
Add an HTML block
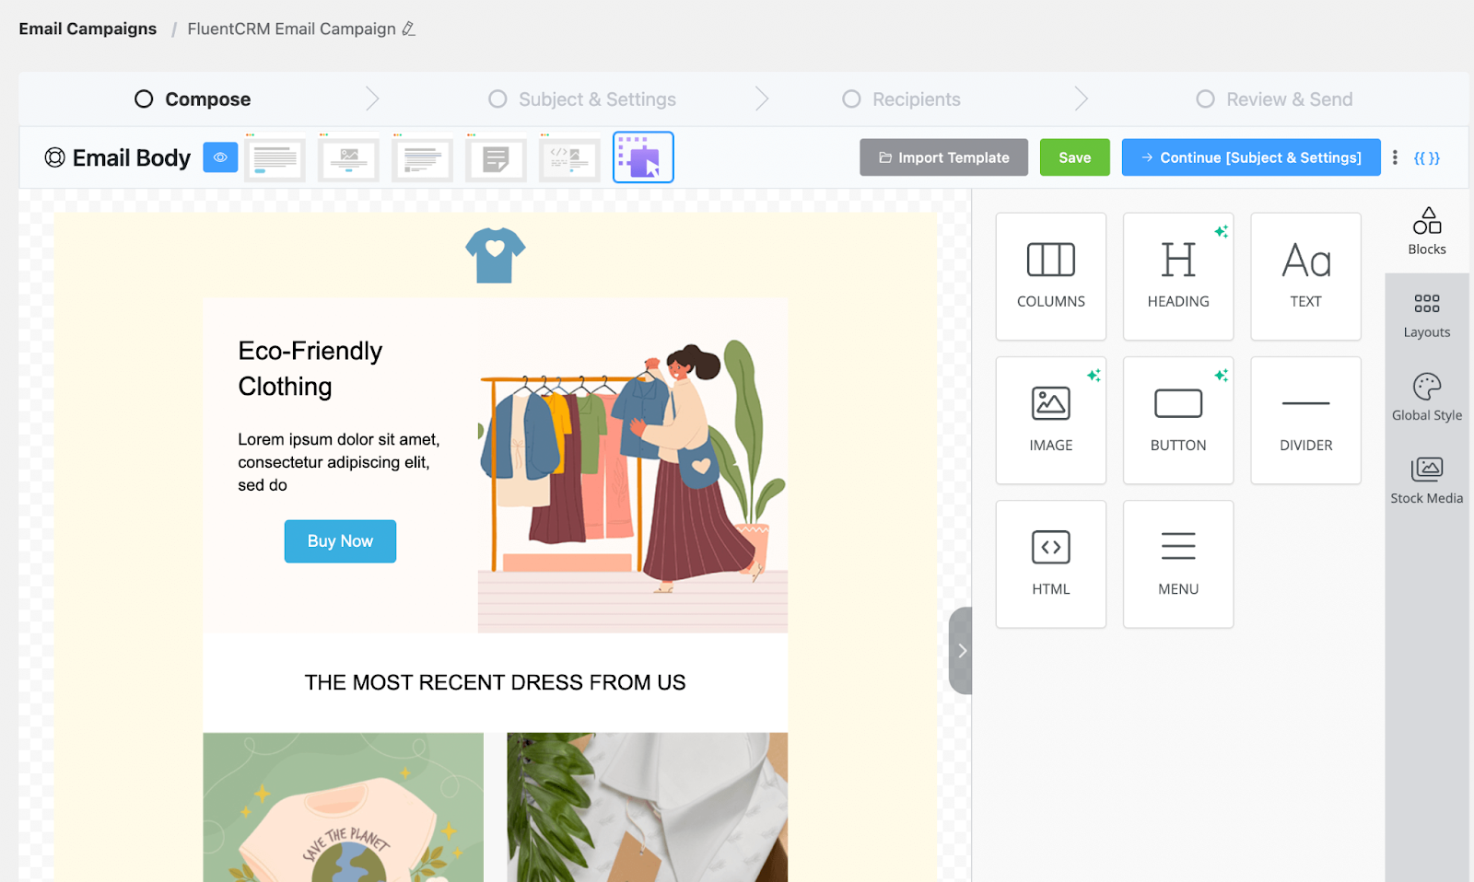pyautogui.click(x=1050, y=564)
